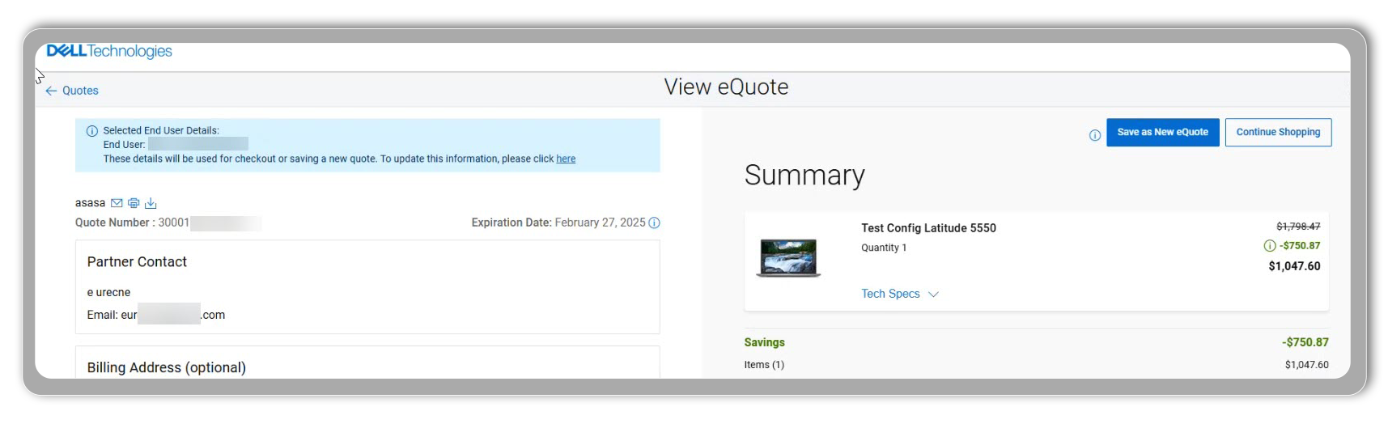
Task: Click info icon in Selected End User banner
Action: (92, 131)
